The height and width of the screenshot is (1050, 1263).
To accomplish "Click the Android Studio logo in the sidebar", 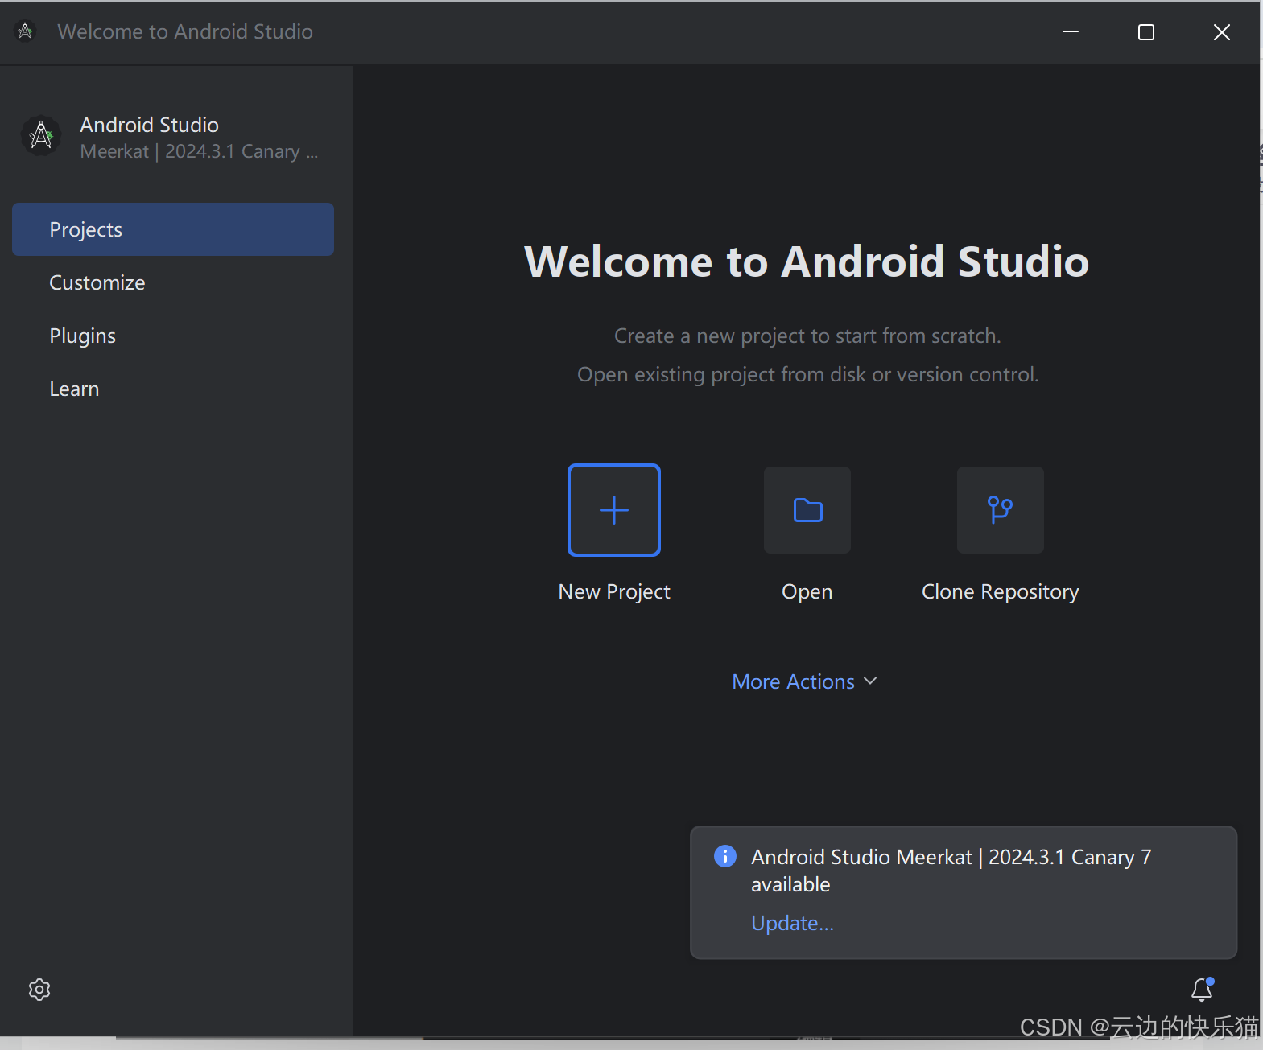I will coord(41,136).
